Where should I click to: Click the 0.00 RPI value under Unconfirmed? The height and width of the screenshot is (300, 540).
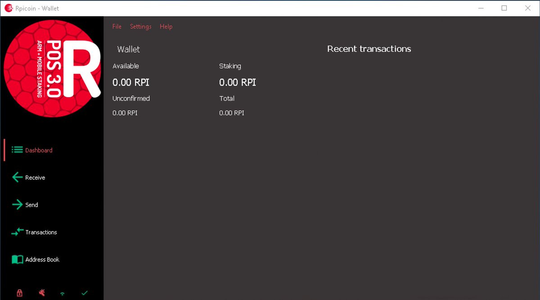click(125, 113)
